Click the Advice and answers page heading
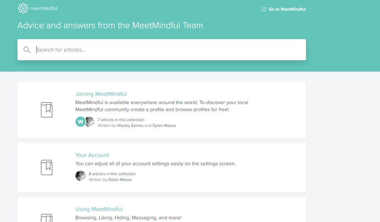Screen dimensions: 380x222 pyautogui.click(x=110, y=26)
